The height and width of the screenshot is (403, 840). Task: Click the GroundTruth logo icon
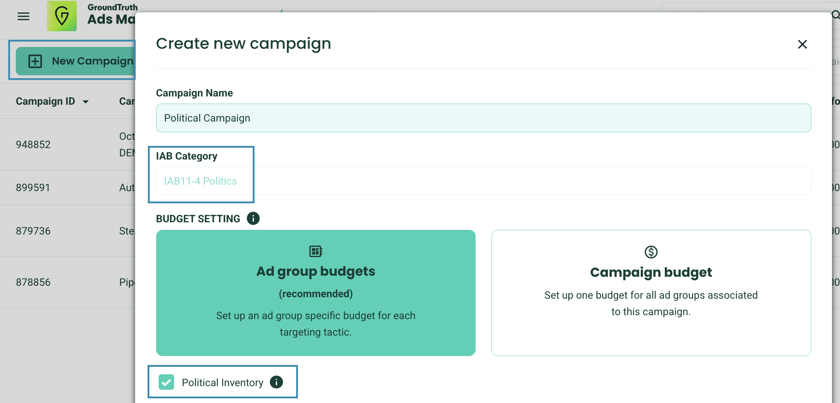pos(62,16)
